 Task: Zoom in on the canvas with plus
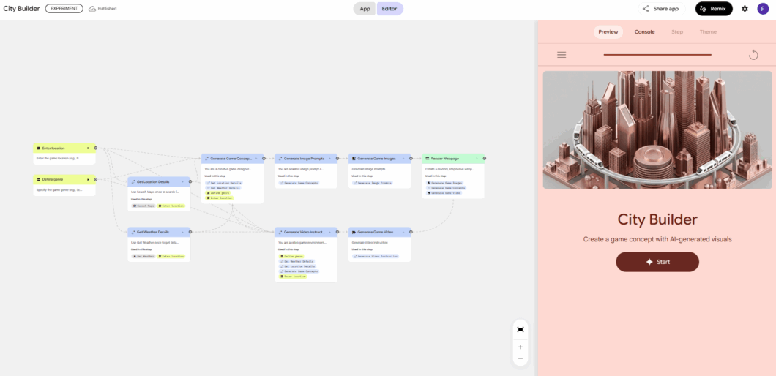coord(521,347)
